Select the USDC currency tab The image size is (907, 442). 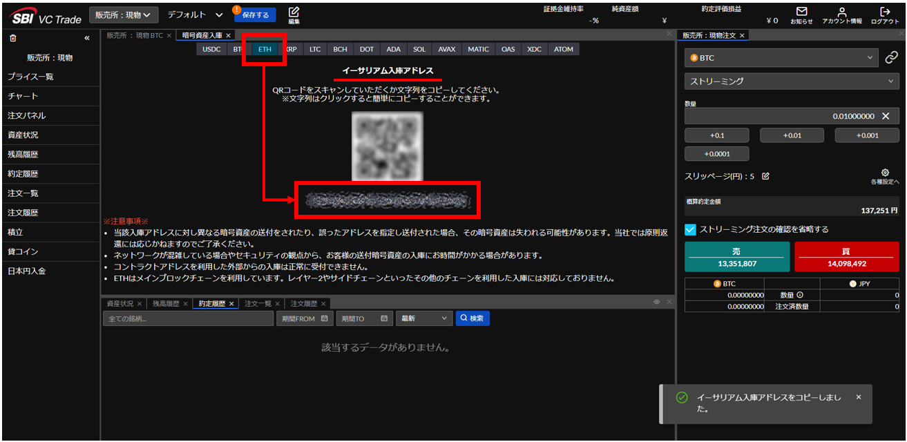(211, 49)
